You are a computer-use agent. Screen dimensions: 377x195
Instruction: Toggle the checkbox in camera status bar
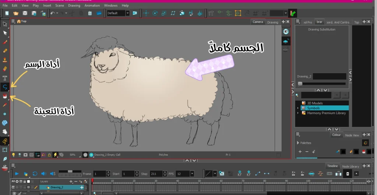(x=278, y=155)
